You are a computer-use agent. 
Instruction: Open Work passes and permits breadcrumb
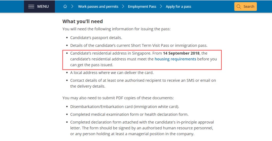pyautogui.click(x=98, y=7)
